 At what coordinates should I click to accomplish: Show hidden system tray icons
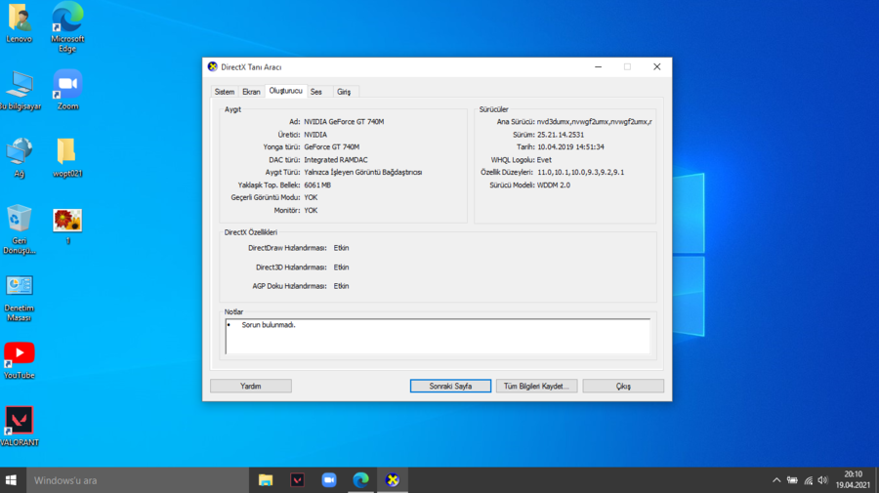pyautogui.click(x=776, y=480)
